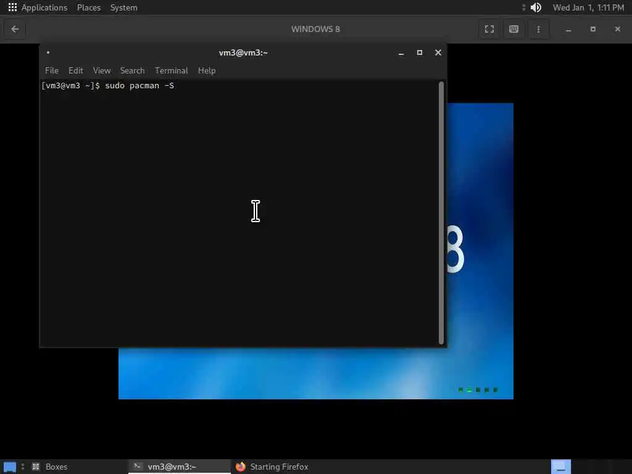This screenshot has width=632, height=474.
Task: Click the volume speaker icon in top panel
Action: [536, 7]
